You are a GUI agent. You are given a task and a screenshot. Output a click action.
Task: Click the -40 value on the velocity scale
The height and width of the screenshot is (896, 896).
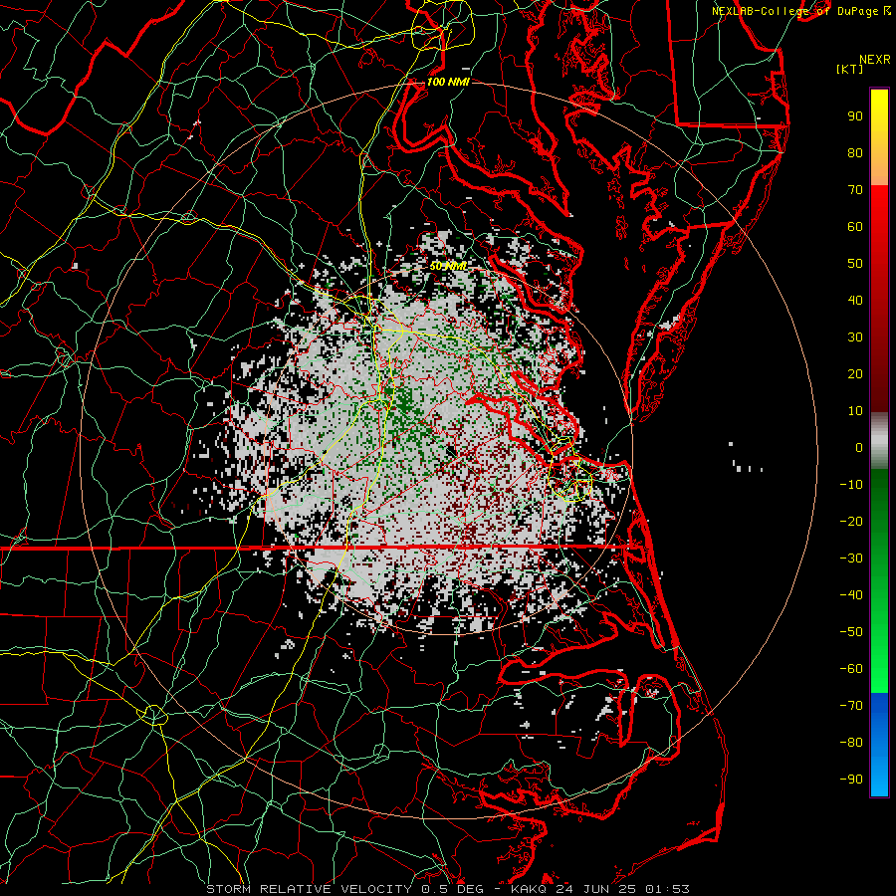[851, 595]
